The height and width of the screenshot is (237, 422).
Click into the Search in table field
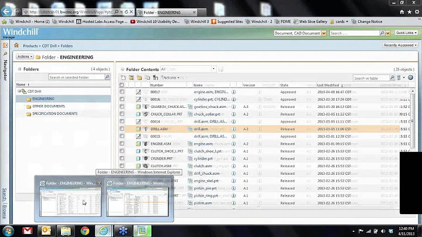(x=371, y=78)
